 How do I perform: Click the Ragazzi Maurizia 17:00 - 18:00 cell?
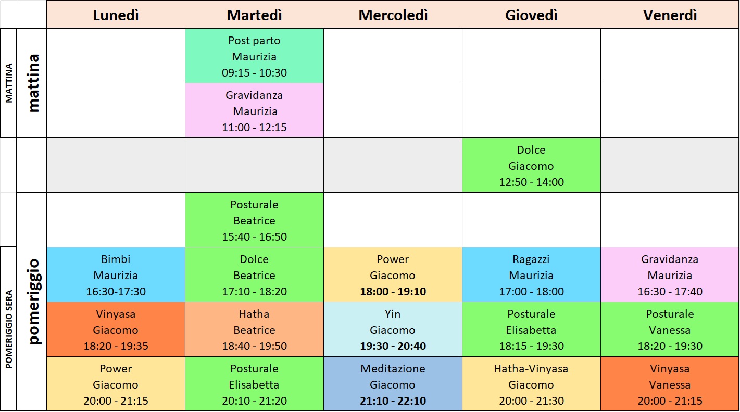click(x=531, y=274)
